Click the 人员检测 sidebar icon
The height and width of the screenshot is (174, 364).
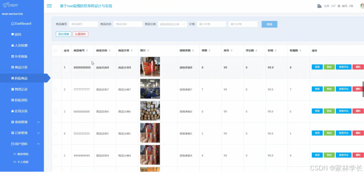(x=13, y=45)
